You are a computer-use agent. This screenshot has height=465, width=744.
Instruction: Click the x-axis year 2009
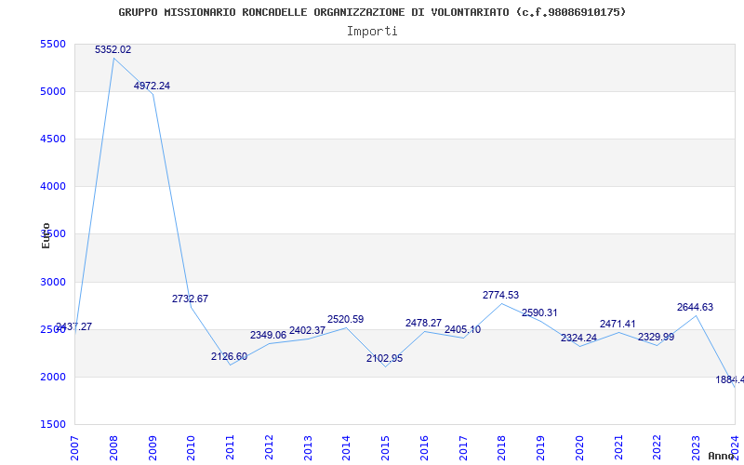click(x=153, y=448)
